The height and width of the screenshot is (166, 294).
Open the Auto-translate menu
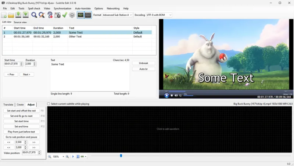(83, 8)
